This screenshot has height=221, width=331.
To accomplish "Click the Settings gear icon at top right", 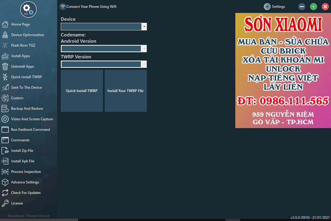I will coord(267,7).
